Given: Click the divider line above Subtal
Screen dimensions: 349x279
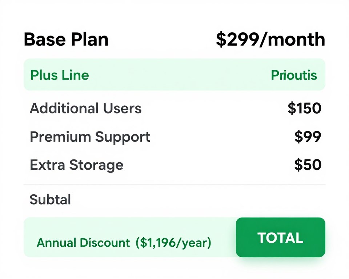Looking at the screenshot, I should point(174,184).
